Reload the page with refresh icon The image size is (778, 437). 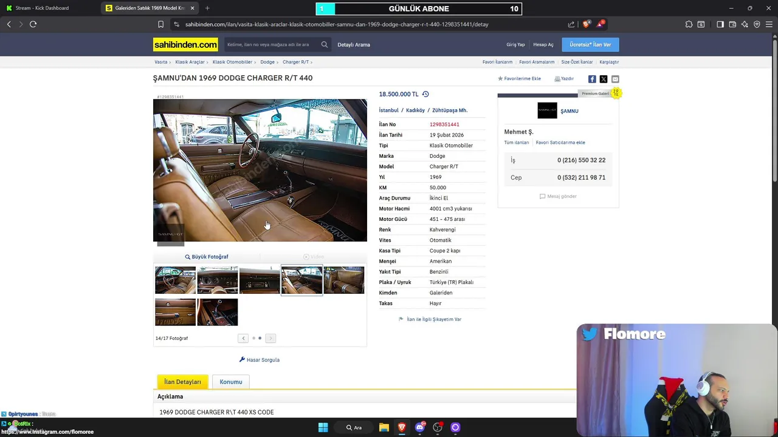pyautogui.click(x=33, y=24)
